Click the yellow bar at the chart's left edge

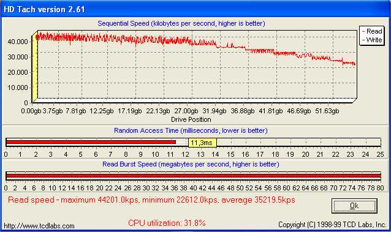click(35, 67)
